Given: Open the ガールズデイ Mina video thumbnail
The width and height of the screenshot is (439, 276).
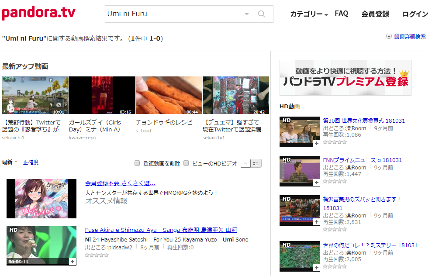Looking at the screenshot, I should [102, 95].
